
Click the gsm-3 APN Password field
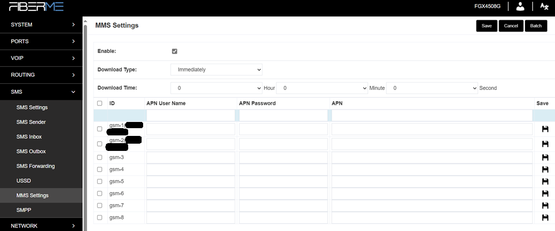point(284,158)
